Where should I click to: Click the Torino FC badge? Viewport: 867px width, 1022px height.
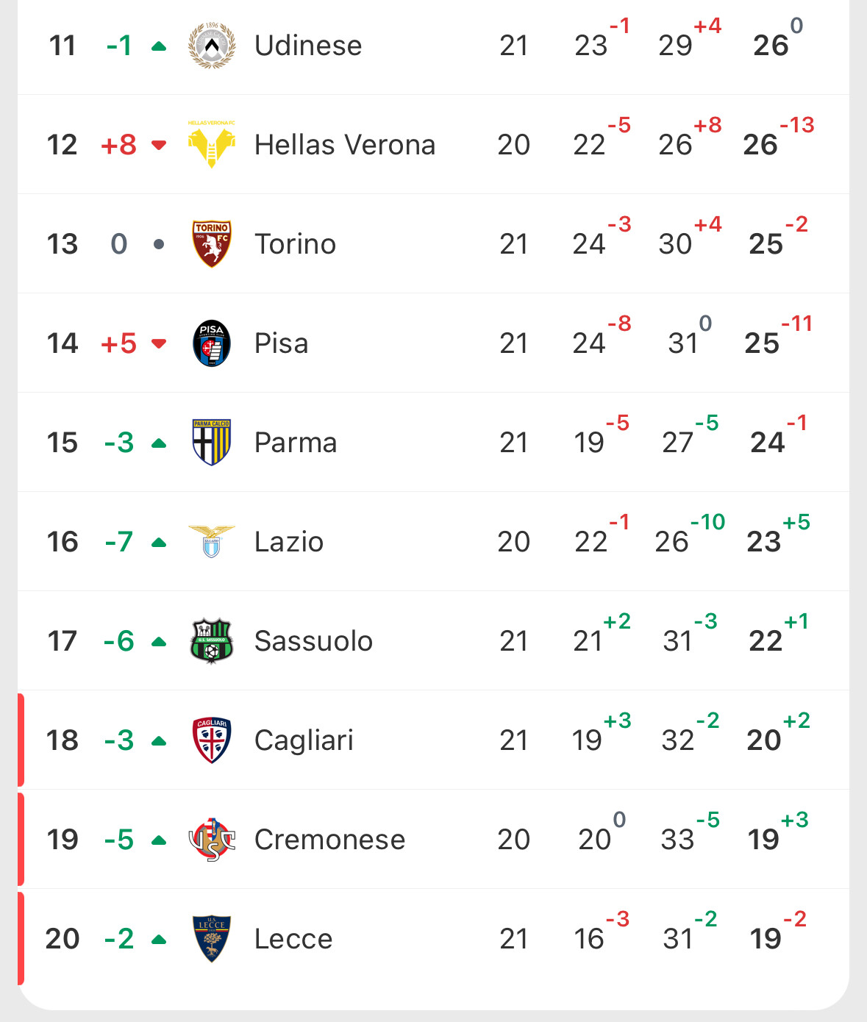212,244
